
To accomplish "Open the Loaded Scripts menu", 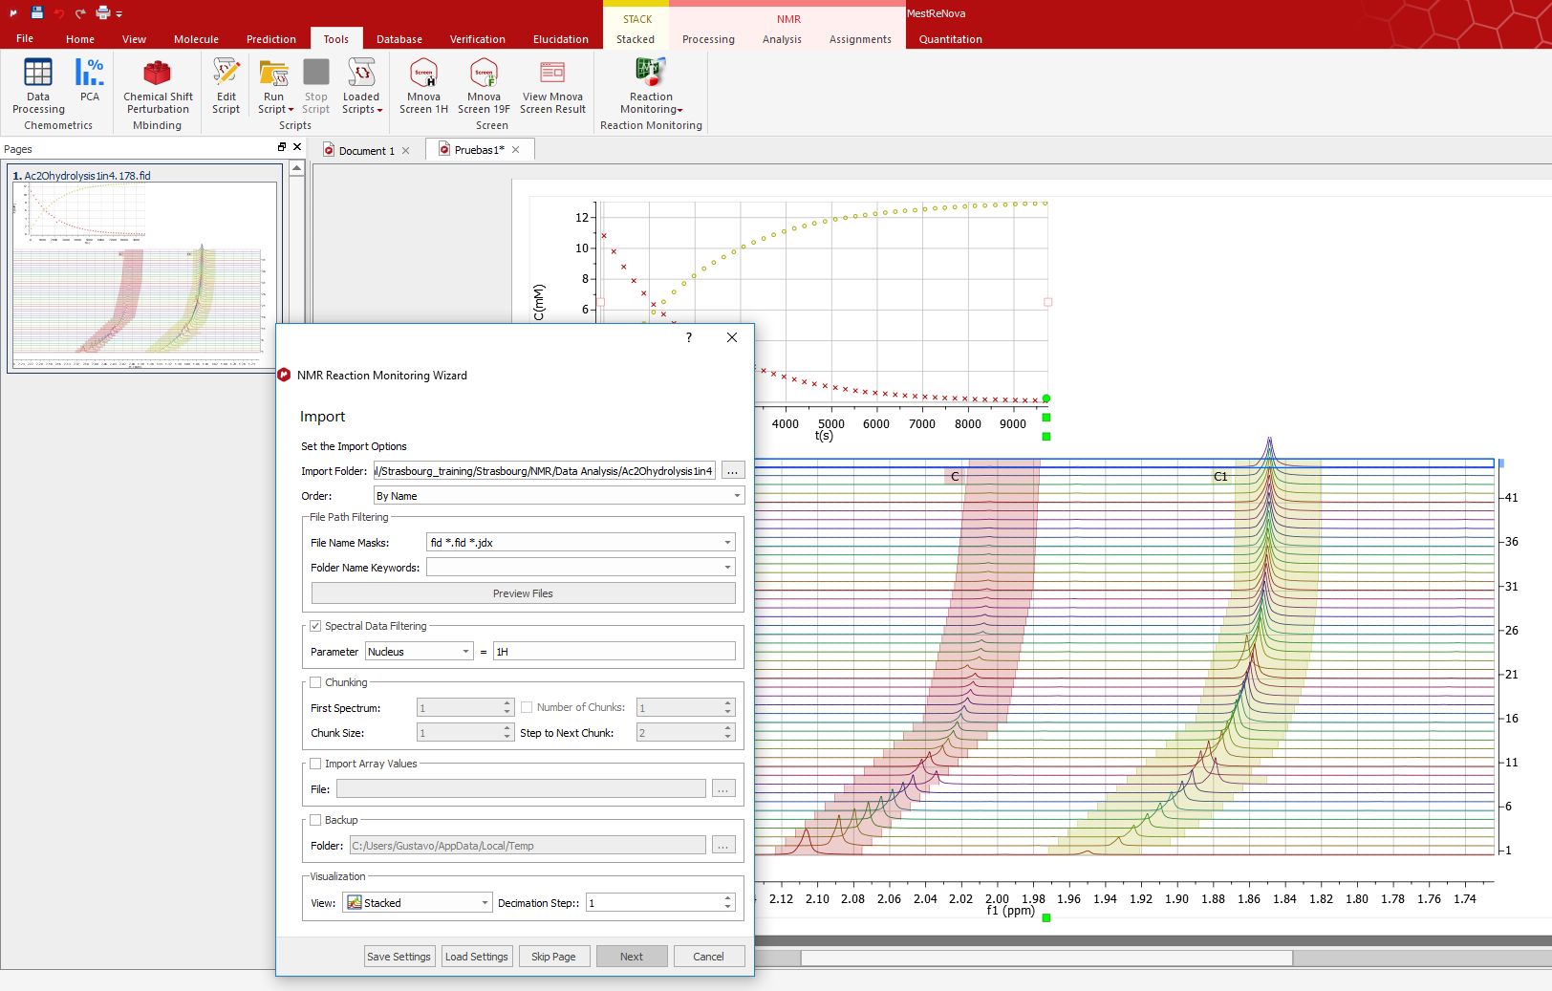I will pyautogui.click(x=361, y=86).
